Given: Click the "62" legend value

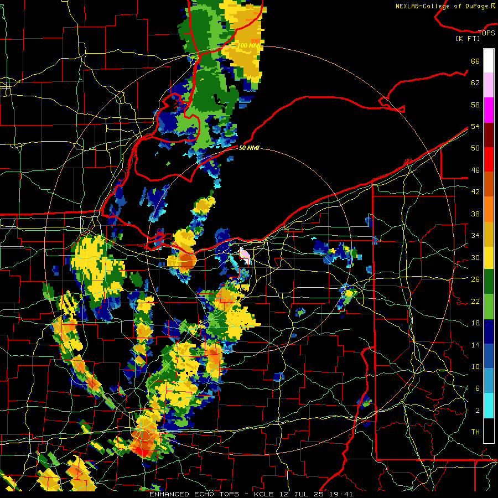Looking at the screenshot, I should 475,83.
